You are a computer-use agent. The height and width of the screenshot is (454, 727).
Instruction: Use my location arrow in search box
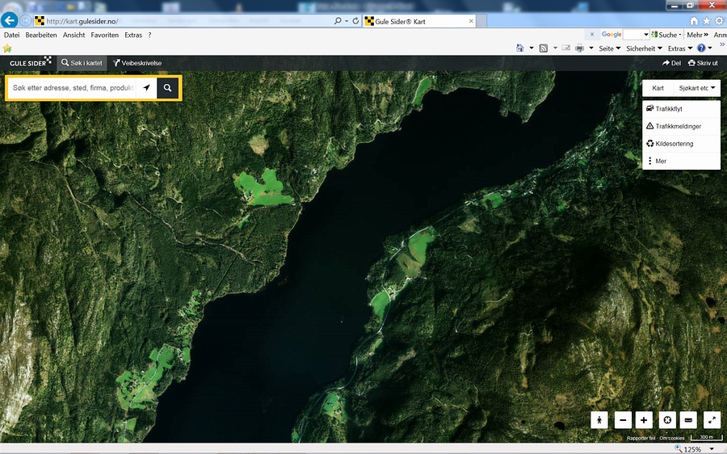pyautogui.click(x=146, y=88)
